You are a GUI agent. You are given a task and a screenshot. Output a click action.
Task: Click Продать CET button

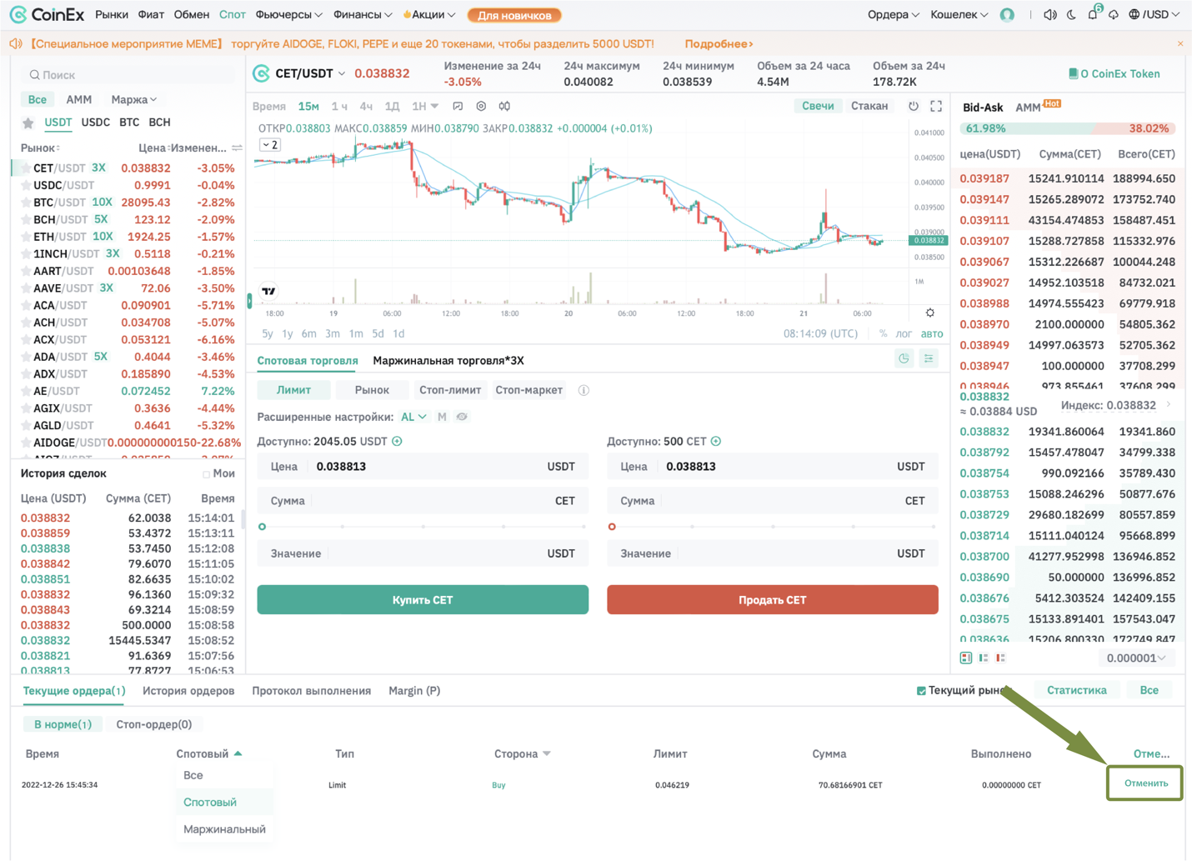tap(773, 600)
